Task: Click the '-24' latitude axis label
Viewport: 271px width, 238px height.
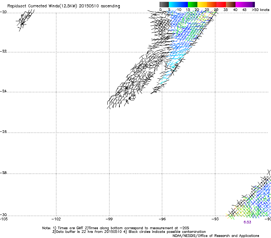Action: (3, 91)
